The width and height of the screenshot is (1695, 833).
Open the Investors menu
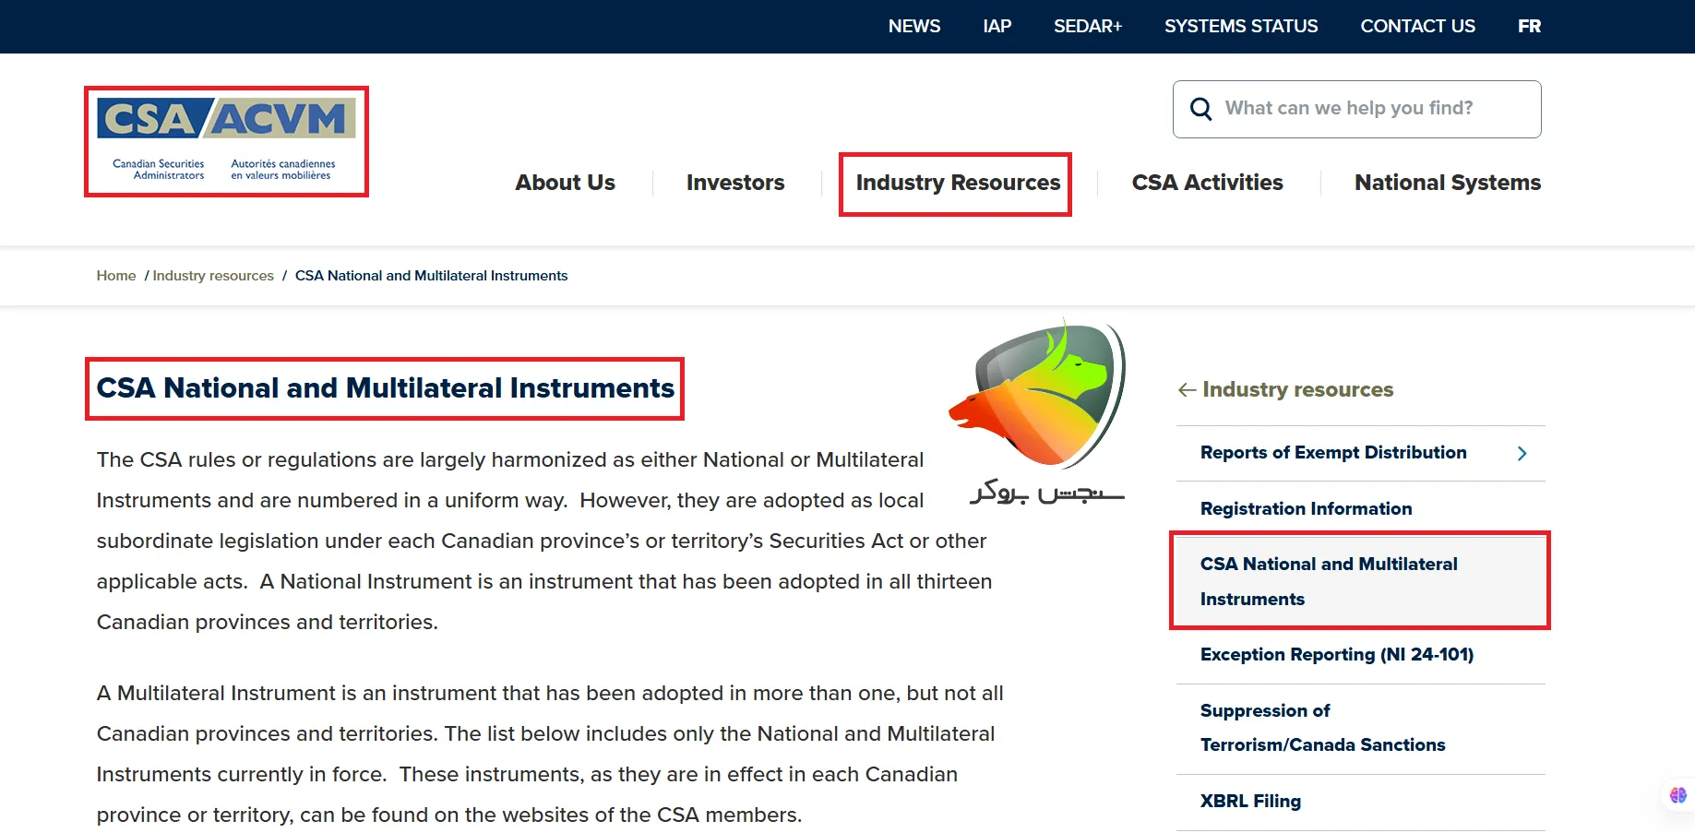click(735, 183)
